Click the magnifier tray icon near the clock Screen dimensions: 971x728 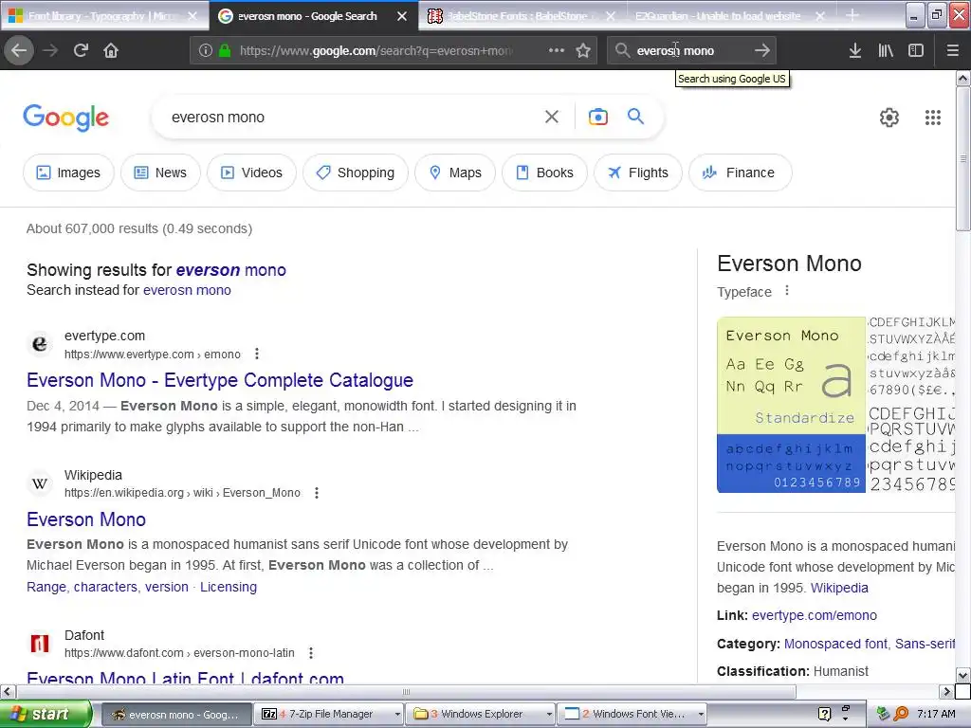point(901,714)
